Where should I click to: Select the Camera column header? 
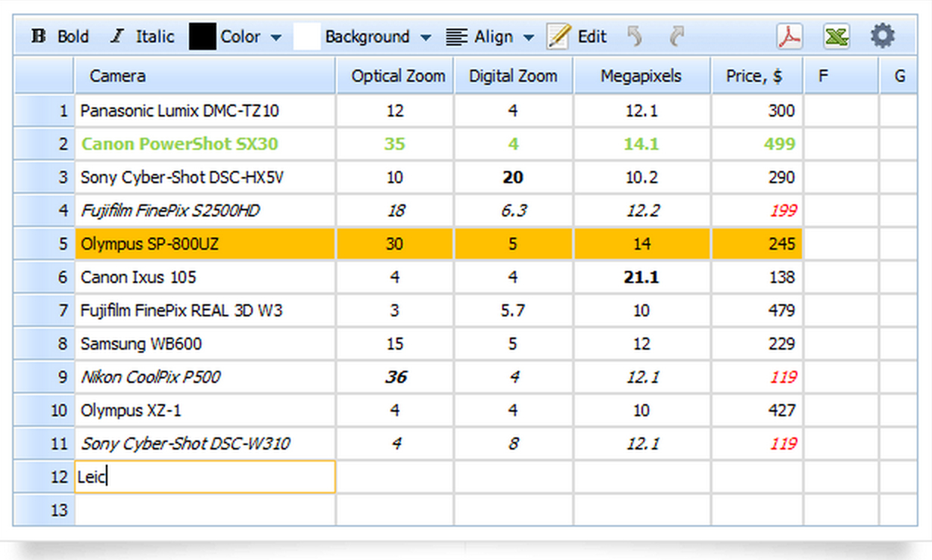204,76
